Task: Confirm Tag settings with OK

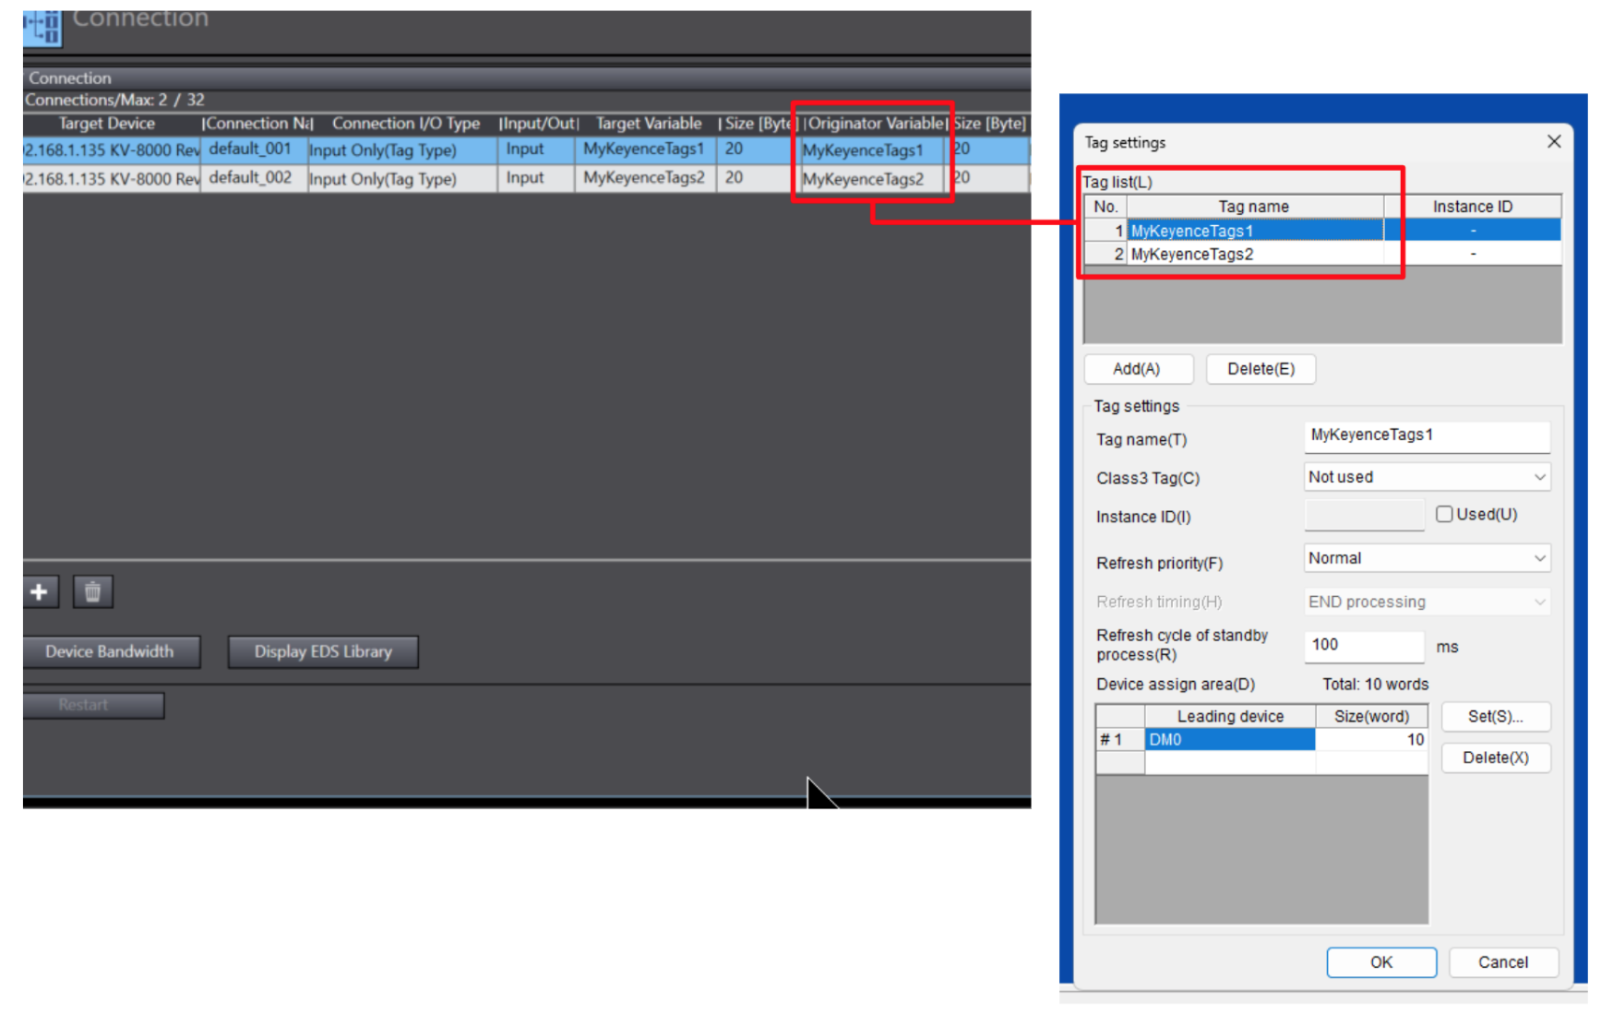Action: [x=1381, y=962]
